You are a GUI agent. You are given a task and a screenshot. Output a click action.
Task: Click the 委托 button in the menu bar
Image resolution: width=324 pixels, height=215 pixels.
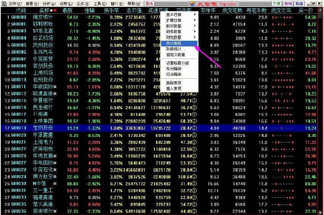tap(149, 3)
